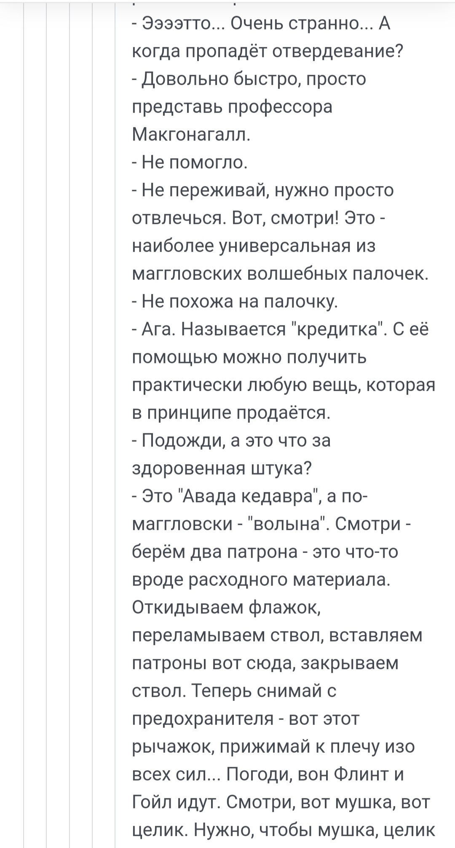Tap the word "Макгонагалл"
Viewport: 455px width, 848px height.
tap(191, 134)
